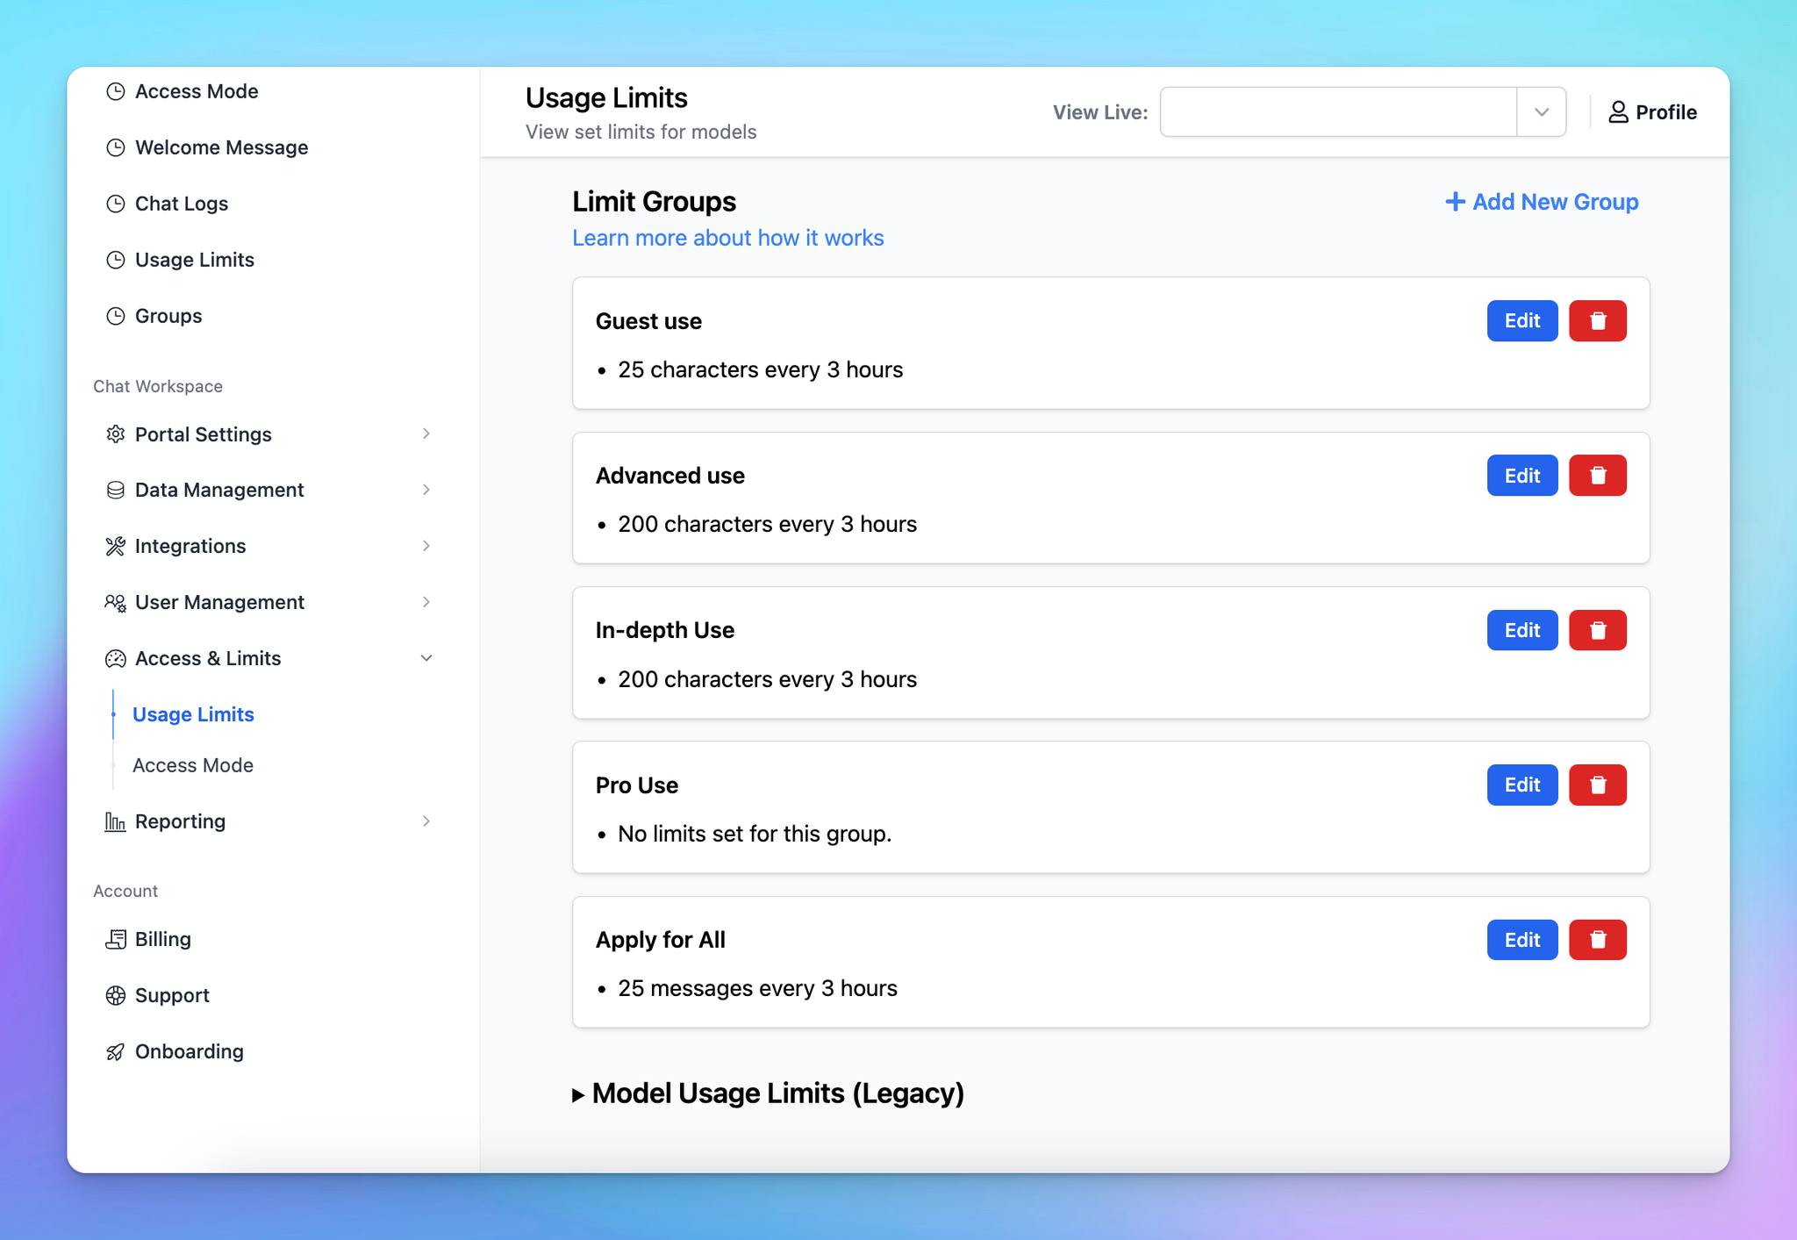Delete the Pro Use group
The image size is (1797, 1240).
tap(1597, 785)
